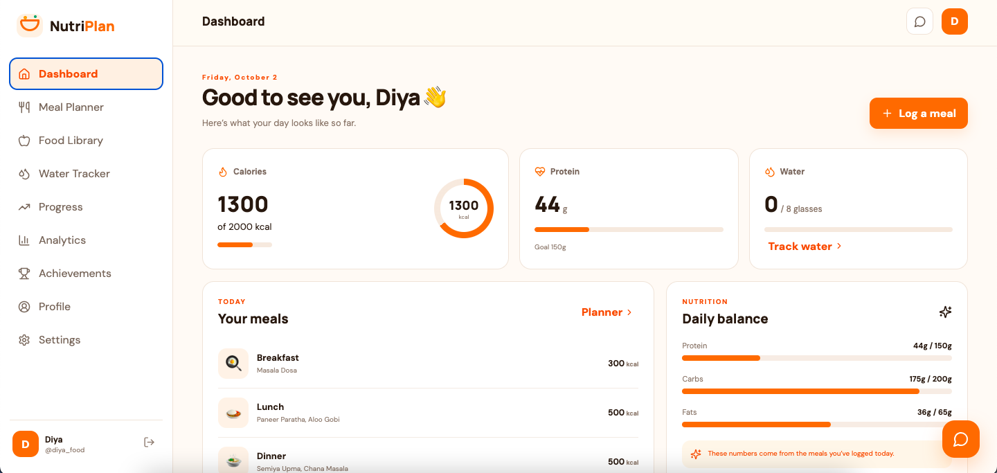
Task: Click the Protein card progress bar
Action: tap(629, 229)
